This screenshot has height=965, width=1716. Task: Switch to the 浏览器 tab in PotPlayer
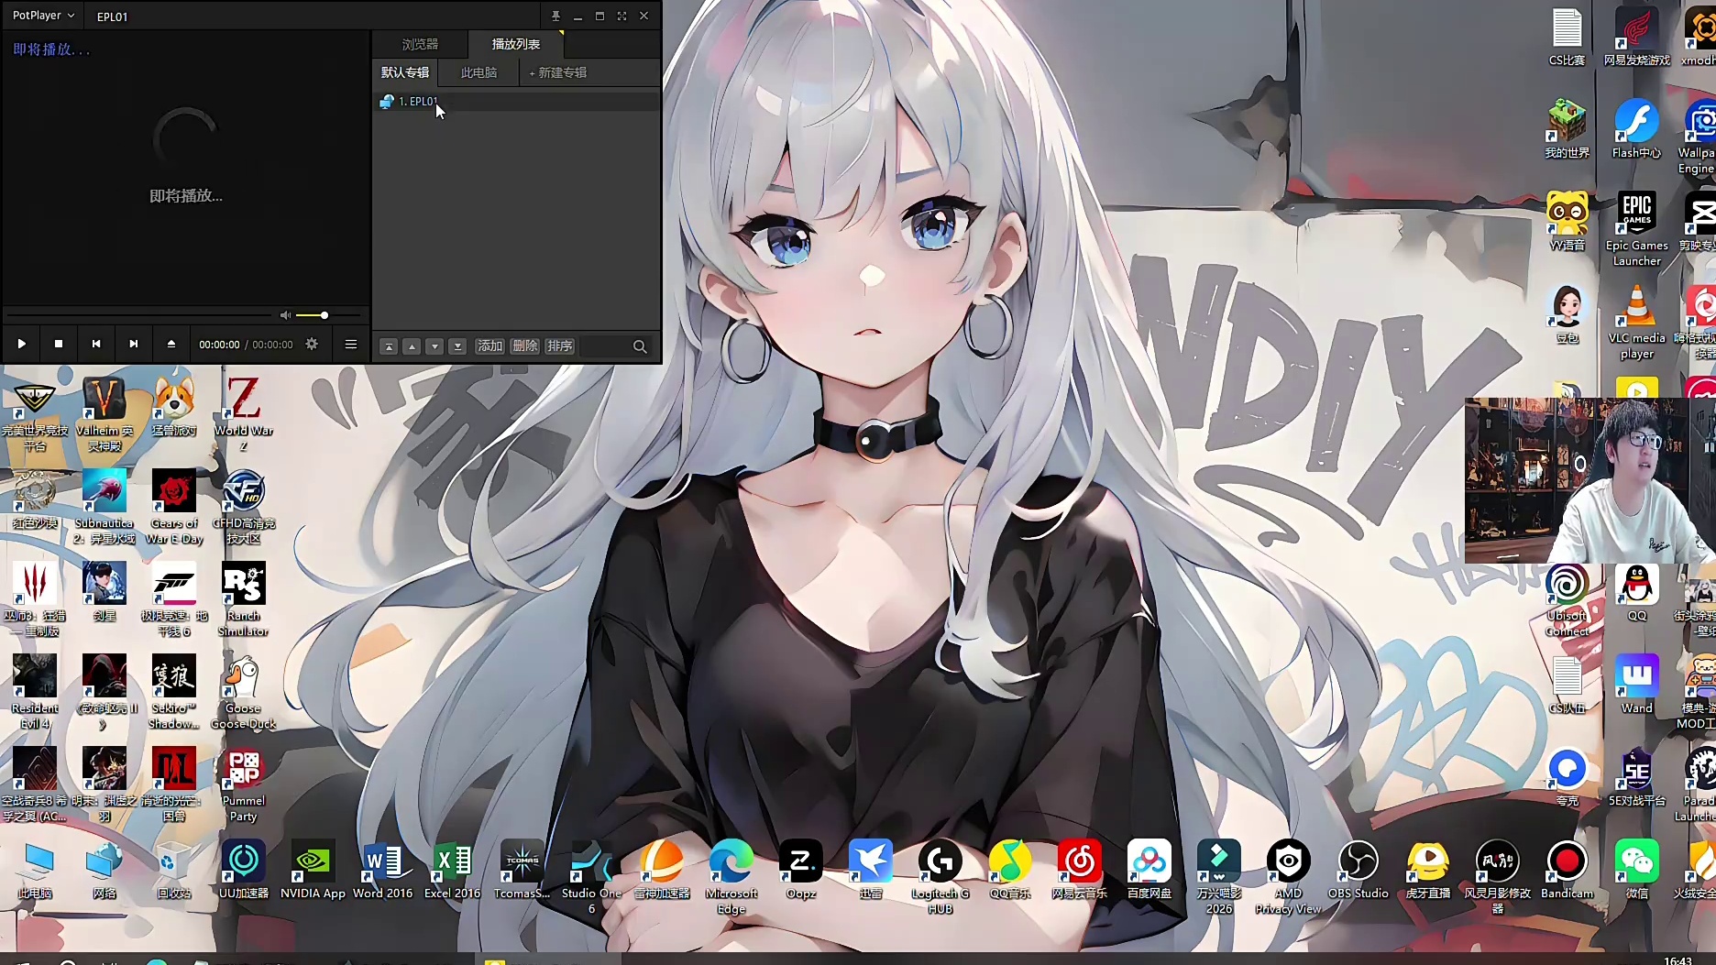click(420, 44)
